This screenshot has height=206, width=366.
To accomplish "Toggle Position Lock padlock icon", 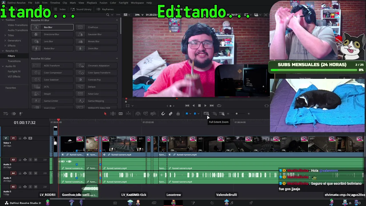I will coord(178,114).
